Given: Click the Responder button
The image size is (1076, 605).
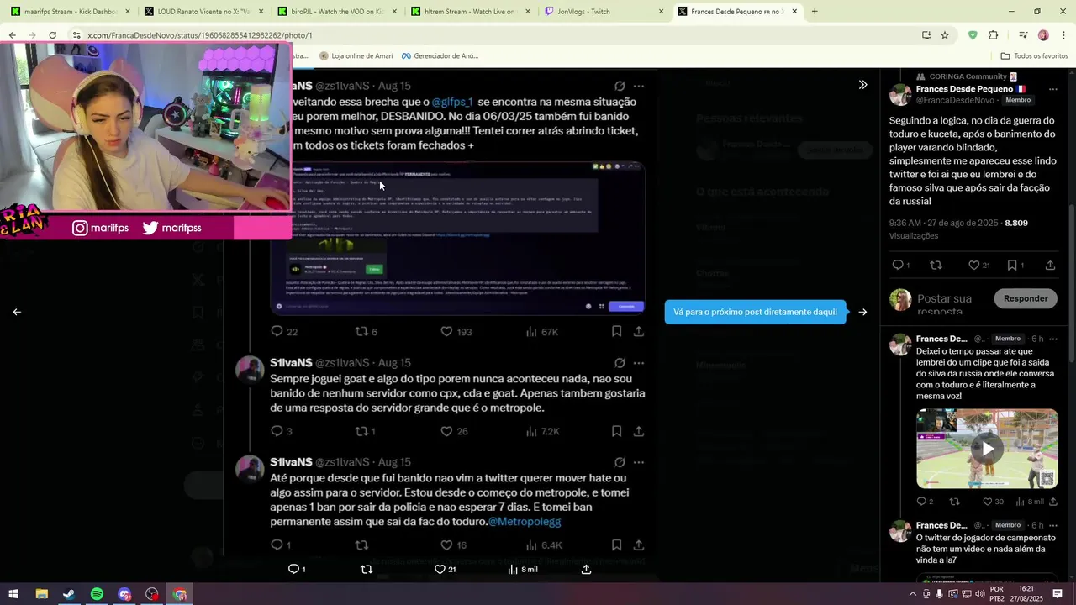Looking at the screenshot, I should (1026, 298).
